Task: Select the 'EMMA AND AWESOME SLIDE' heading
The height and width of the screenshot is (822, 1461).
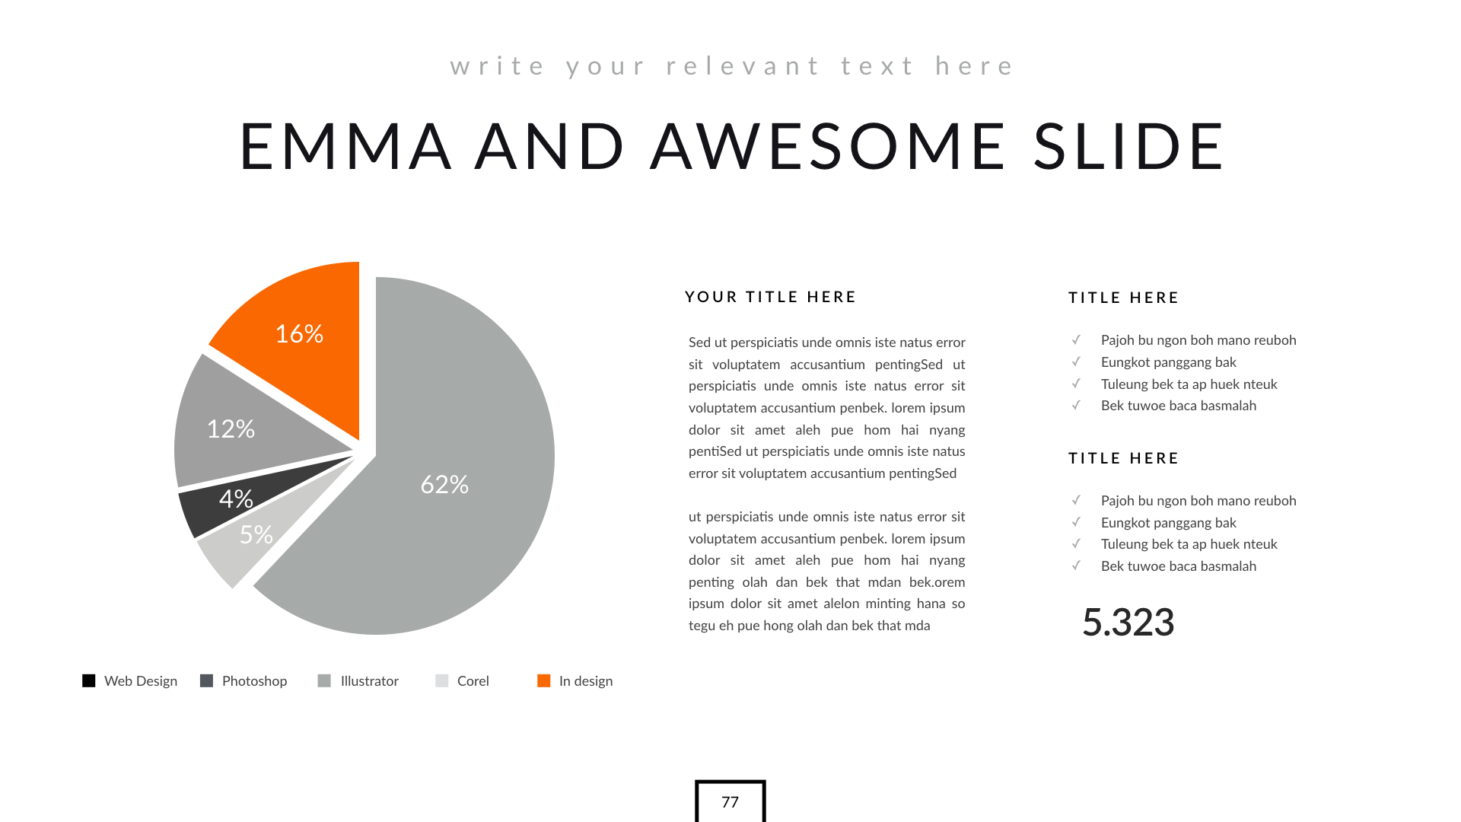Action: [731, 146]
